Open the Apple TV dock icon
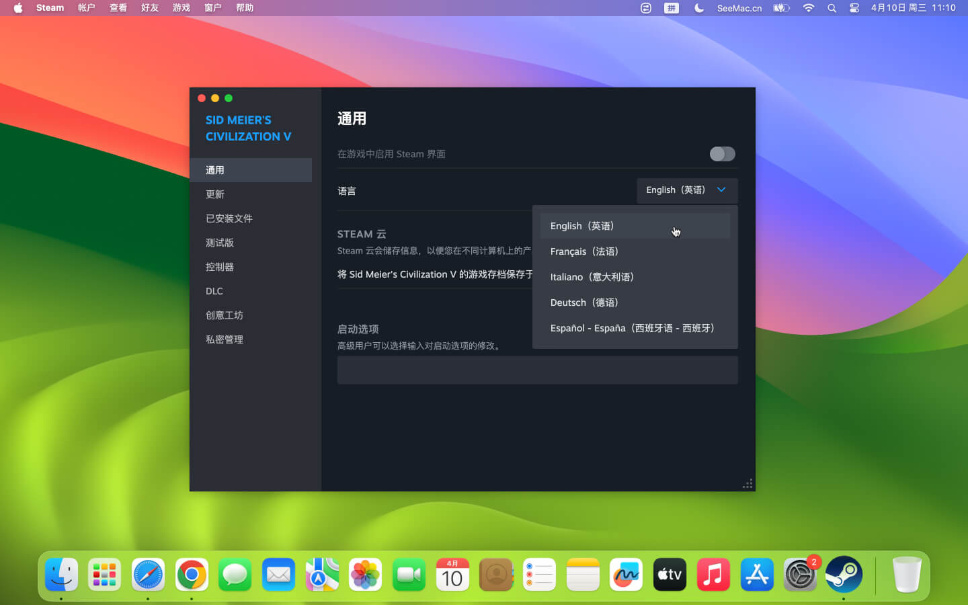 click(x=670, y=575)
